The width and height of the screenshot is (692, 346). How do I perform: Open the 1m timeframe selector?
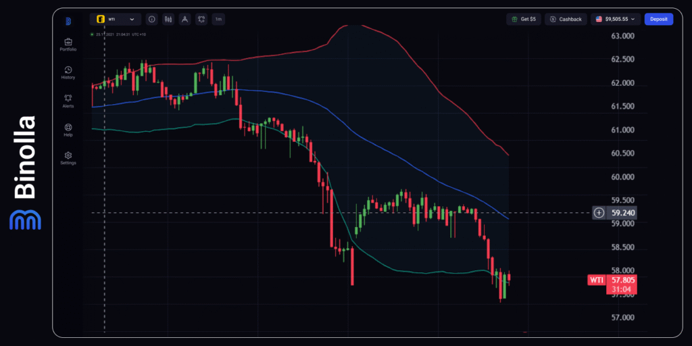[x=218, y=20]
